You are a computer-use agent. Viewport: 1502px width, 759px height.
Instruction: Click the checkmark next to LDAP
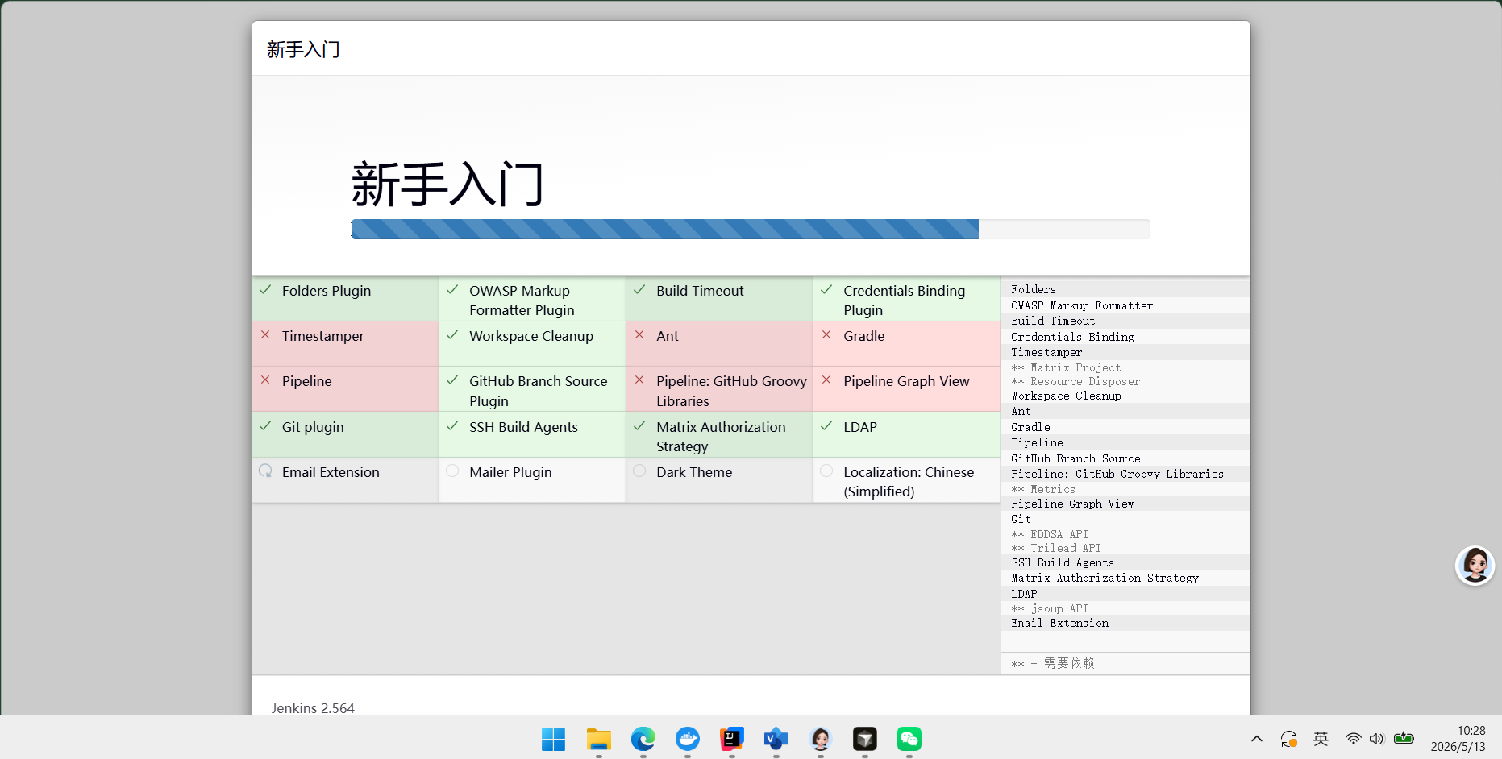[x=826, y=426]
